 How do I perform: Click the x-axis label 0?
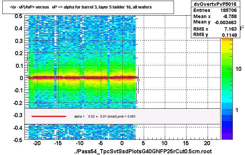click(x=122, y=143)
